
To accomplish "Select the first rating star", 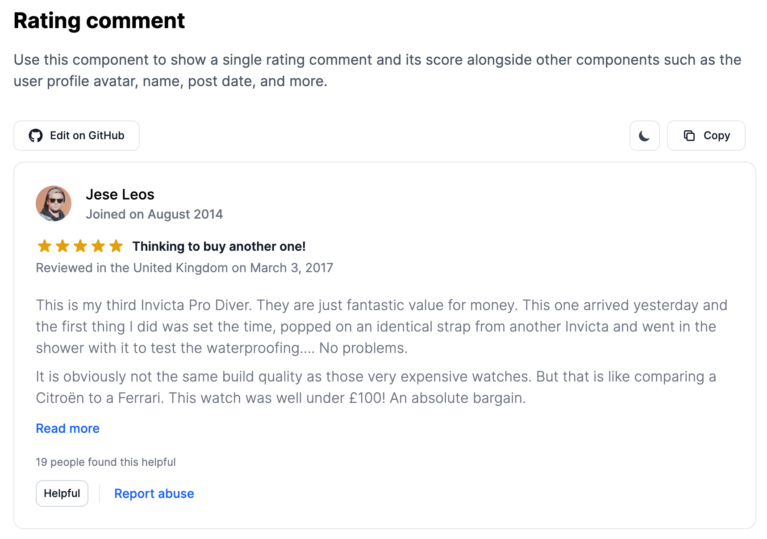I will click(46, 246).
